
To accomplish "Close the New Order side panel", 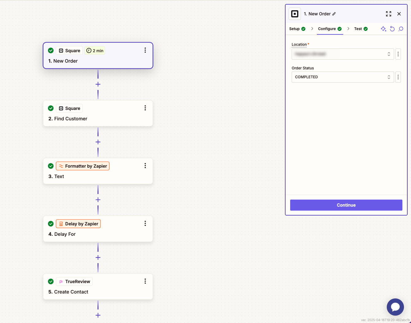I will point(399,14).
